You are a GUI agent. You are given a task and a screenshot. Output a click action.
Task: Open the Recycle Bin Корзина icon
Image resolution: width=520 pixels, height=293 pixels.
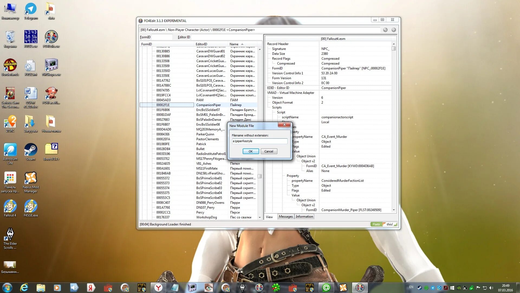click(x=10, y=39)
